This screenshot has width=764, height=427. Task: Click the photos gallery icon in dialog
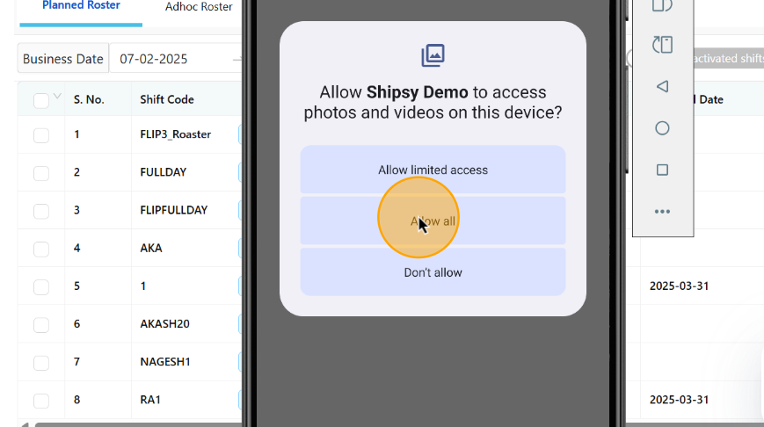click(433, 55)
